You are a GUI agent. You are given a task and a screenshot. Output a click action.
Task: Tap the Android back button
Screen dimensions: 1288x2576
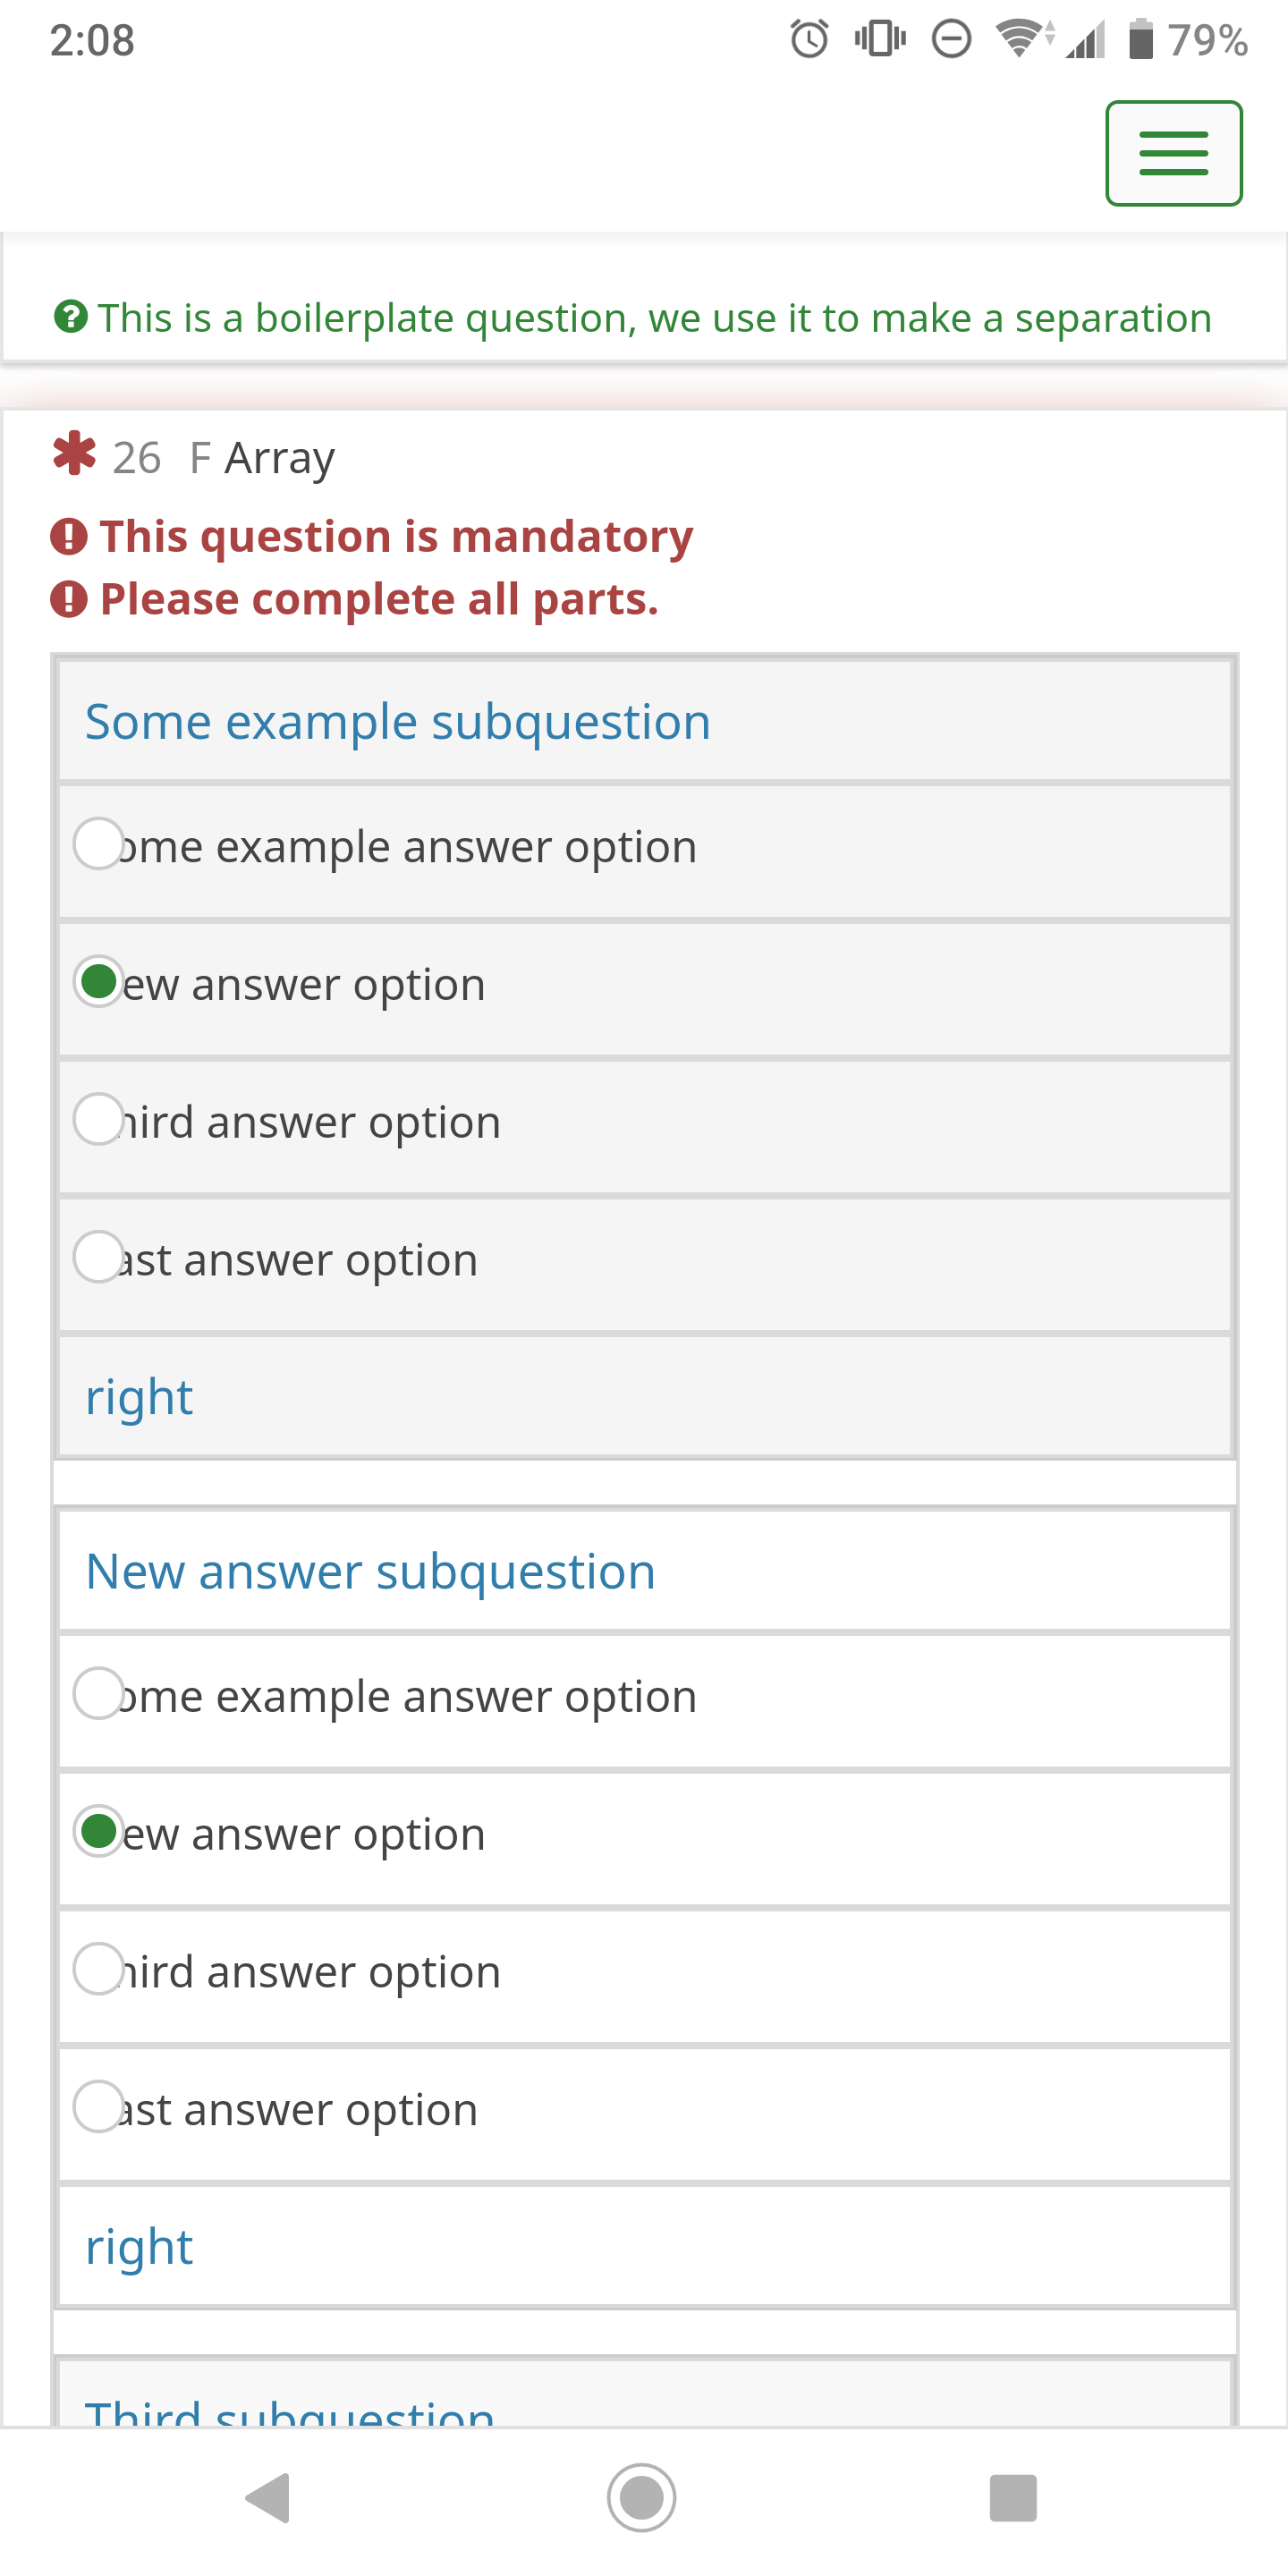click(267, 2498)
